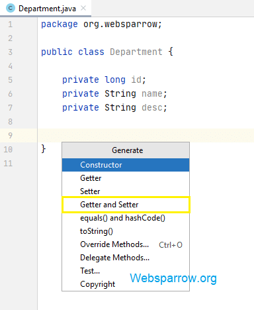The height and width of the screenshot is (310, 254).
Task: Close the Department.java tab
Action: tap(83, 8)
